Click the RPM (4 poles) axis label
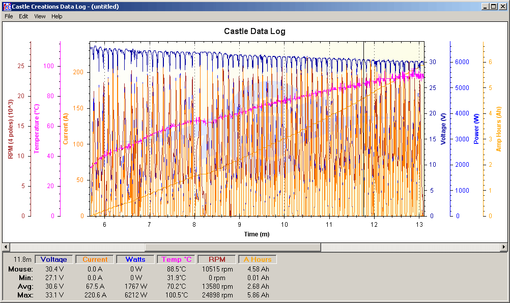 tap(10, 129)
